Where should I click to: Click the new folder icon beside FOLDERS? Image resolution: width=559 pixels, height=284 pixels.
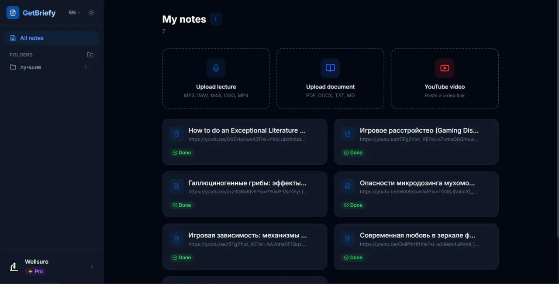(90, 55)
